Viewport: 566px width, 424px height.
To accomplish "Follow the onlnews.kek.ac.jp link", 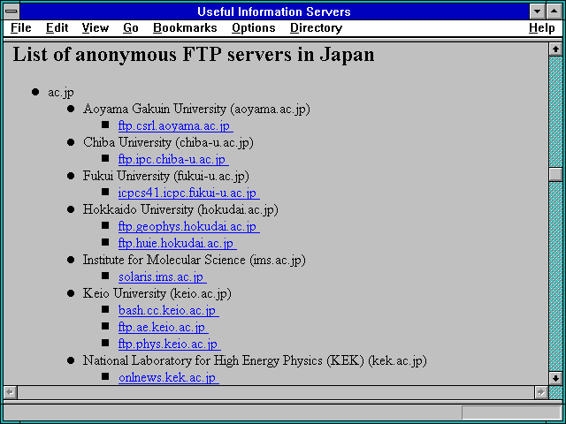I will (x=169, y=377).
